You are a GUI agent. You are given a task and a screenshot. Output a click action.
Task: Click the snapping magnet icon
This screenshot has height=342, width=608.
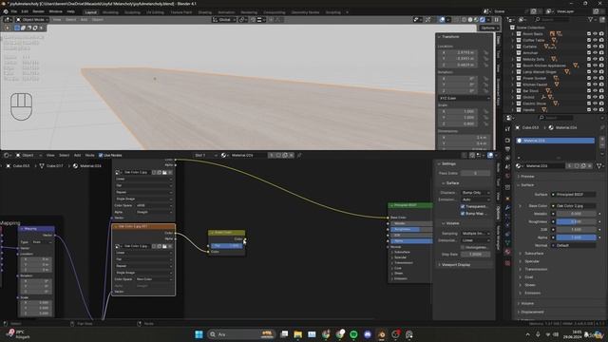pos(254,19)
